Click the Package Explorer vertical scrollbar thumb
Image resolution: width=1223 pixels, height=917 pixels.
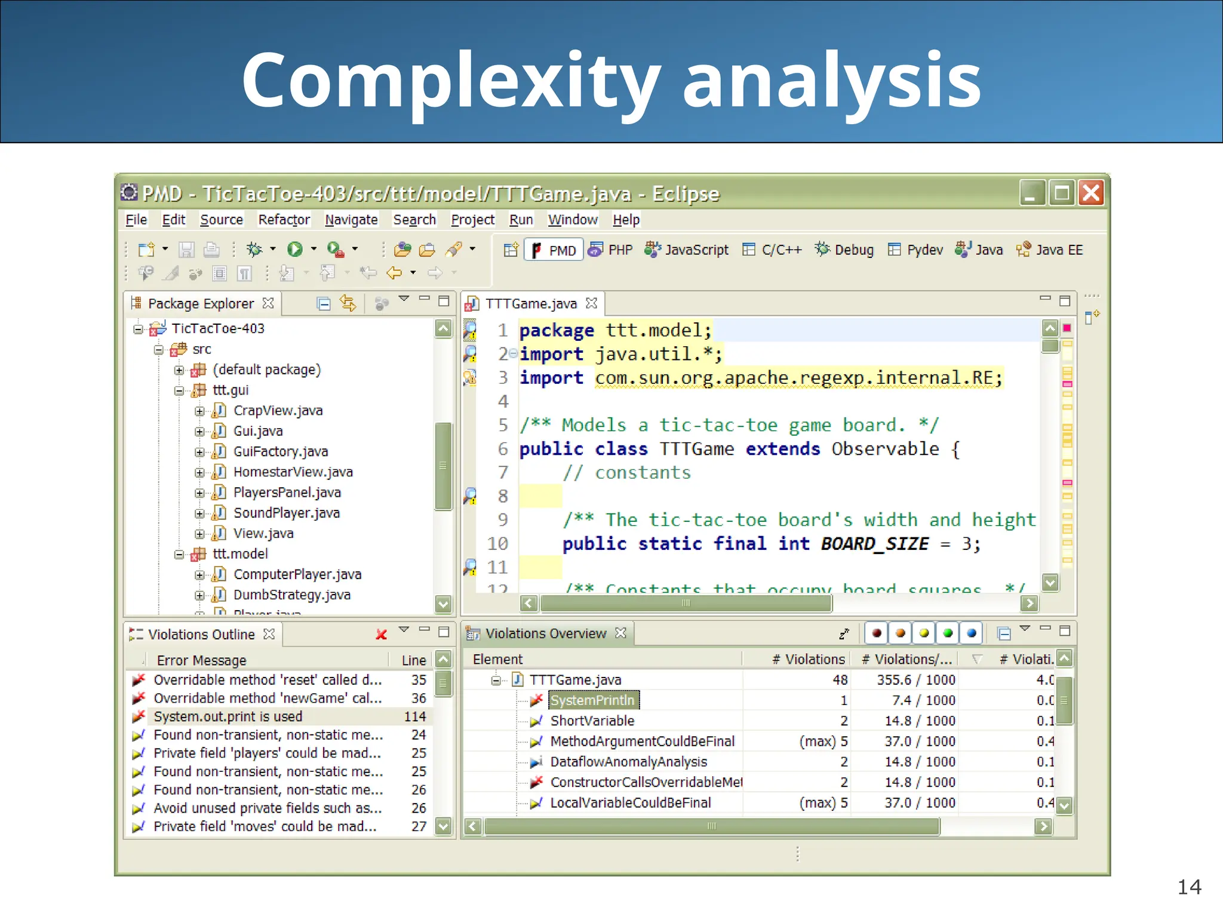click(443, 466)
